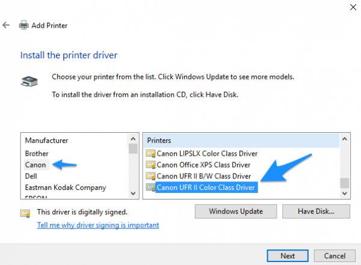Click down arrow of Manufacturer scrollbar

pyautogui.click(x=133, y=193)
